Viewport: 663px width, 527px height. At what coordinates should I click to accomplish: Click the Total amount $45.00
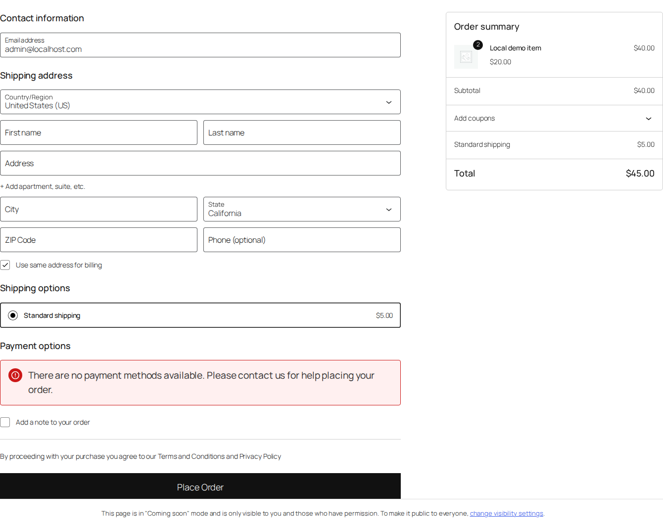(x=640, y=174)
